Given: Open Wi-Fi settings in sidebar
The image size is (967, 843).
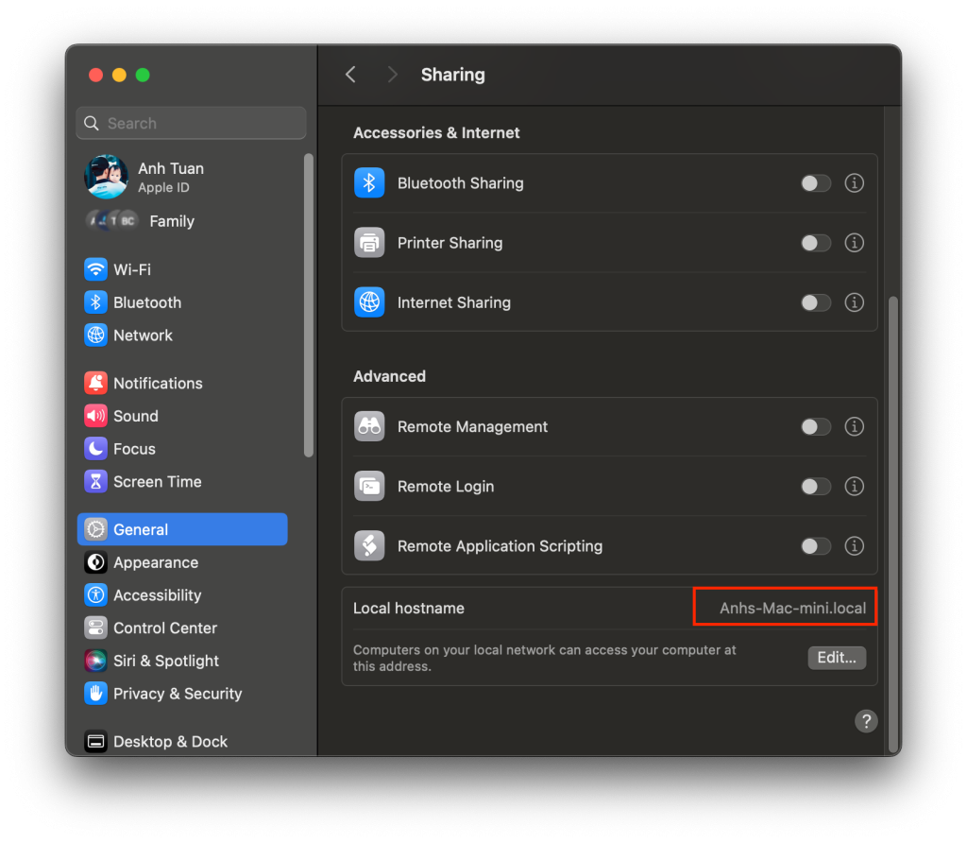Looking at the screenshot, I should 131,269.
